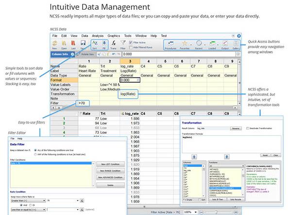Insert selected column with Columns up arrow
The width and height of the screenshot is (291, 215).
click(194, 157)
